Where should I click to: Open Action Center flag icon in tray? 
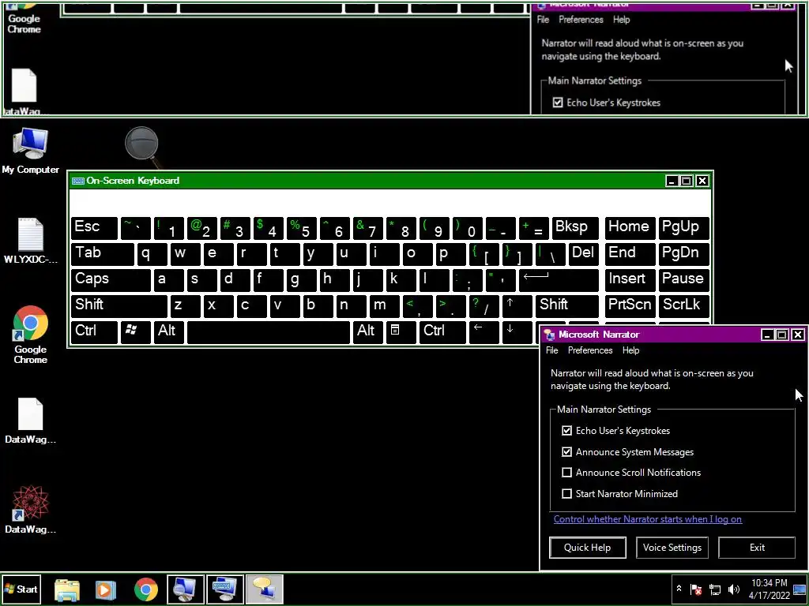(696, 589)
